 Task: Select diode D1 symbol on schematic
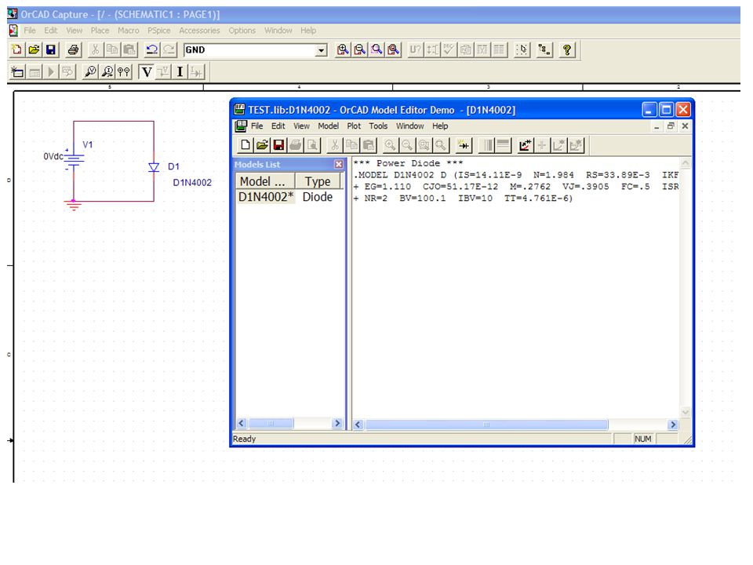click(x=154, y=166)
